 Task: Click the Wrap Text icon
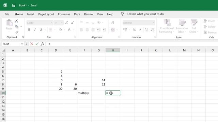pyautogui.click(x=113, y=23)
